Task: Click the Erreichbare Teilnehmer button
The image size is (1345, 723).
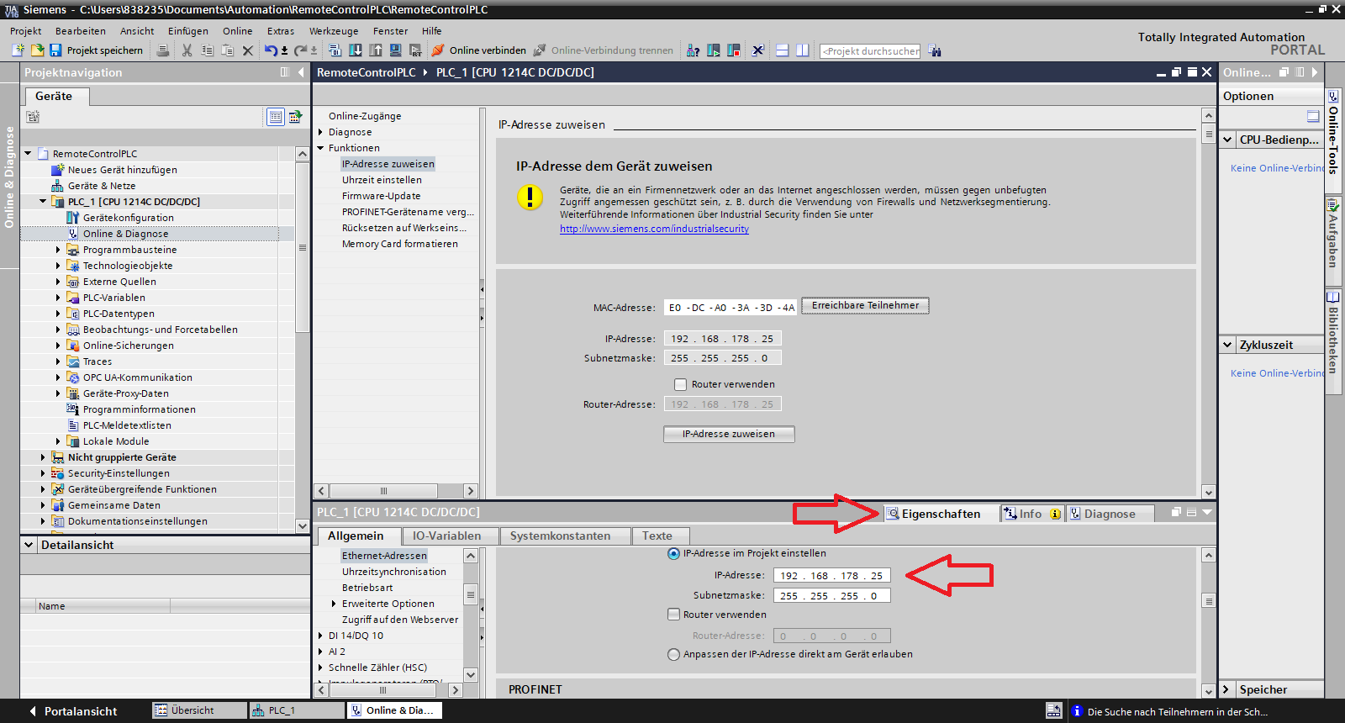Action: [865, 305]
